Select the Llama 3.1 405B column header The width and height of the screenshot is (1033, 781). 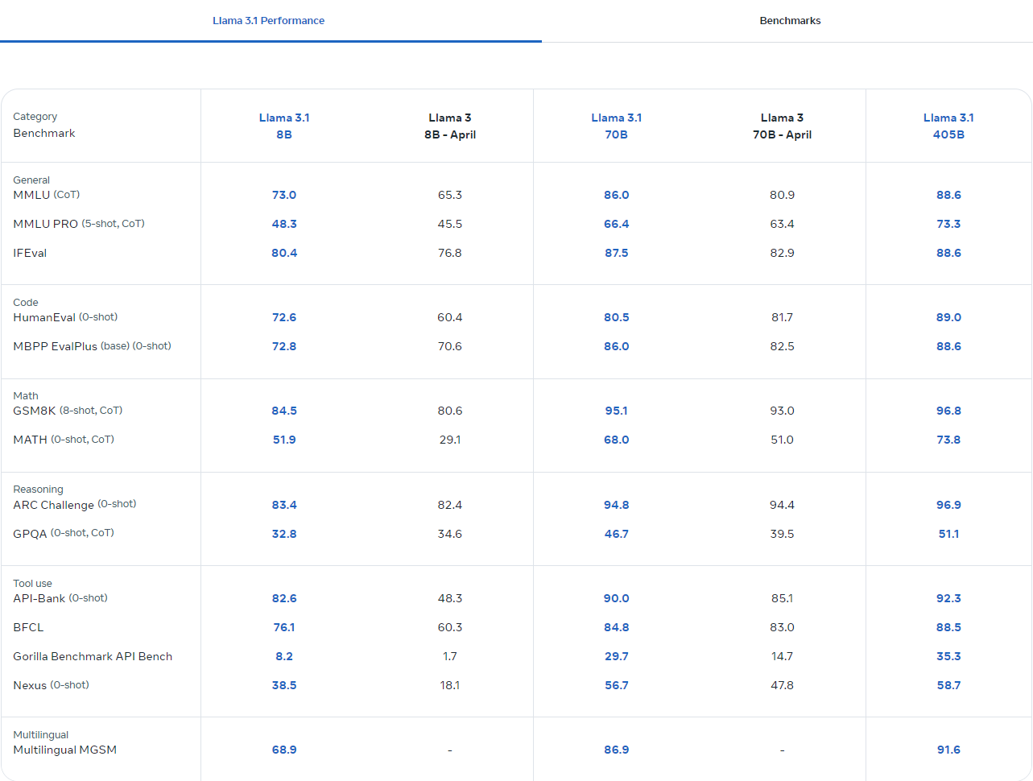coord(948,126)
